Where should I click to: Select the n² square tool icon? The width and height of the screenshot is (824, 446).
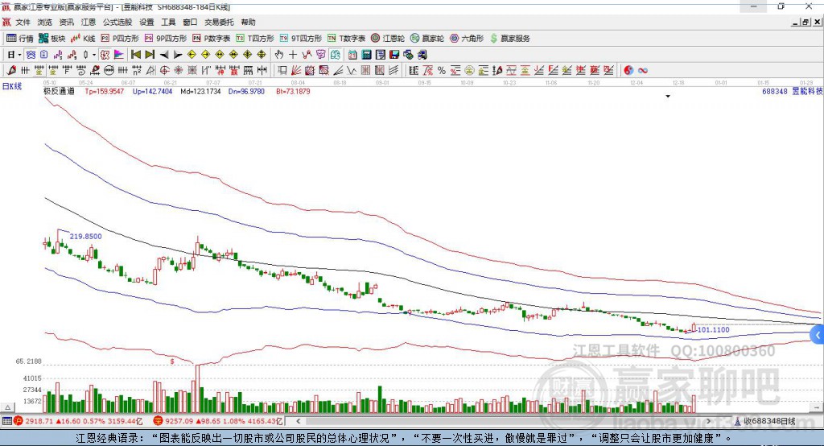coord(137,71)
